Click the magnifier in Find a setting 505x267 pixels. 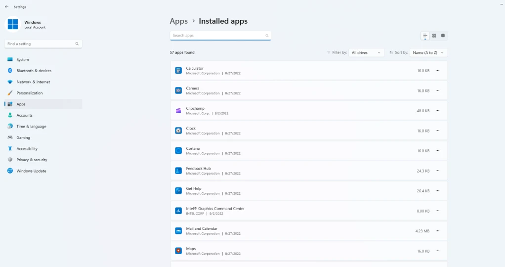point(77,44)
